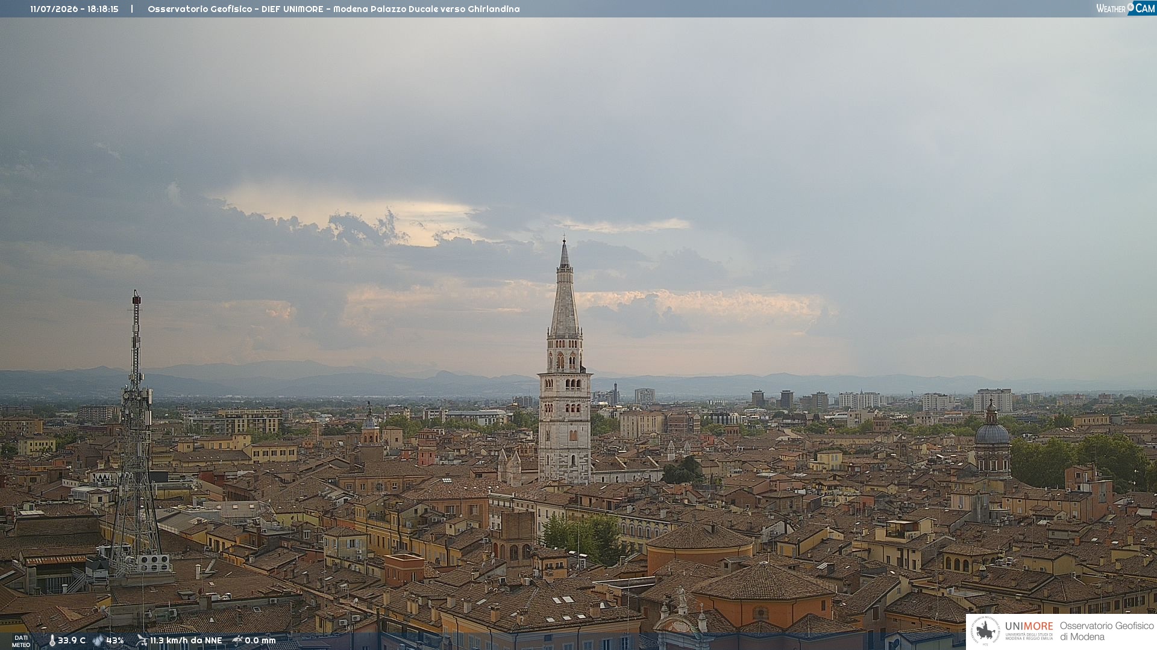
Task: Click the humidity water-drops icon
Action: (x=98, y=640)
